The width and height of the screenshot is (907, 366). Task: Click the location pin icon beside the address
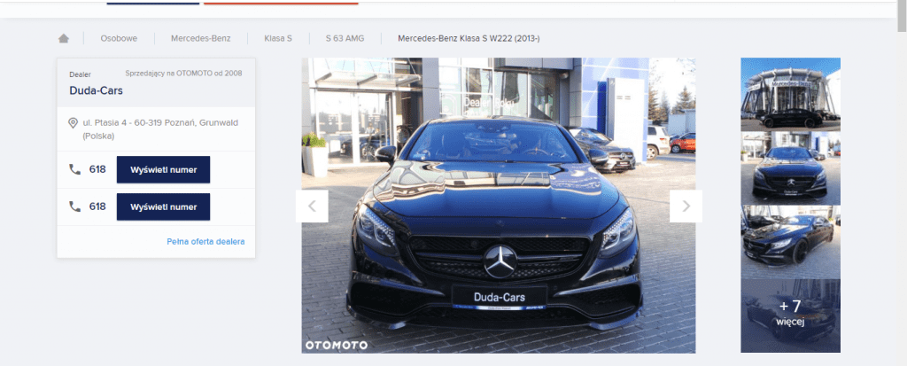(73, 123)
